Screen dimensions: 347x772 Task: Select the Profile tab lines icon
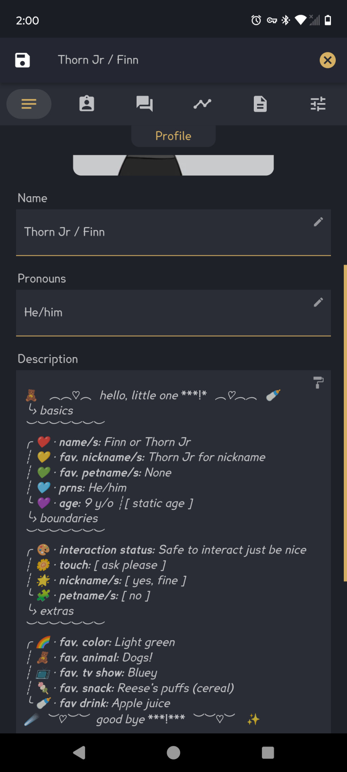pyautogui.click(x=29, y=104)
